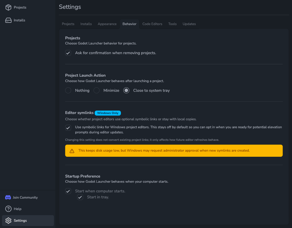Open the Code Editors tab
This screenshot has height=228, width=292.
point(152,24)
